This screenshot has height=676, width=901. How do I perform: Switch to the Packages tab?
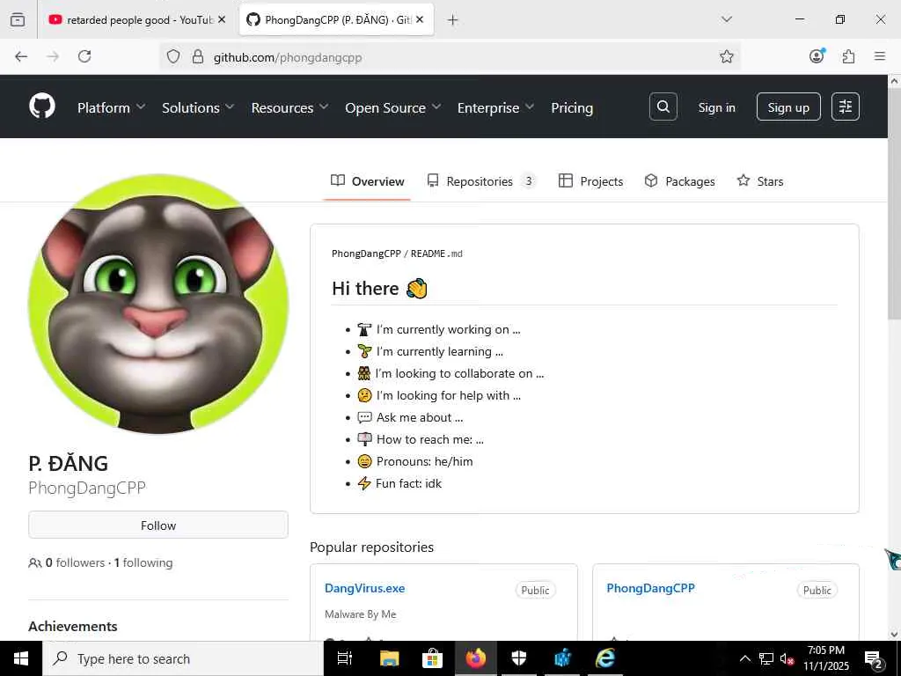click(x=680, y=181)
